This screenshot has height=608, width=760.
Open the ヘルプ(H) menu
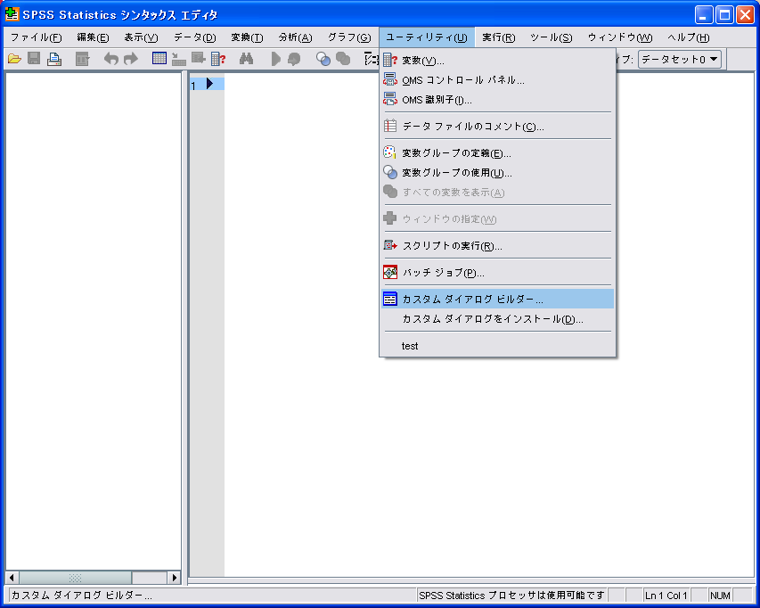(x=688, y=37)
